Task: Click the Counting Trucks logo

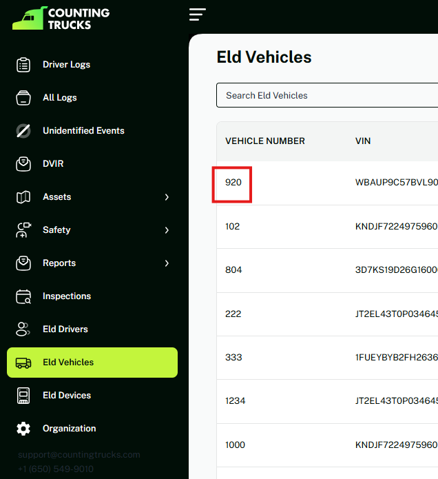Action: point(61,19)
